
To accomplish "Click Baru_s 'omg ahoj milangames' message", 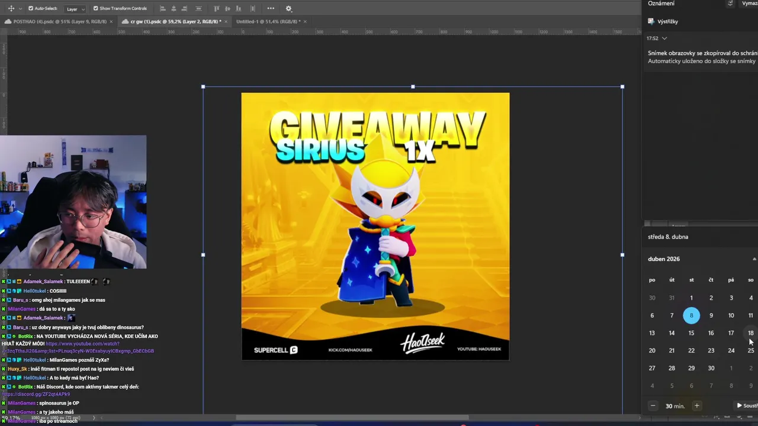I will click(59, 300).
